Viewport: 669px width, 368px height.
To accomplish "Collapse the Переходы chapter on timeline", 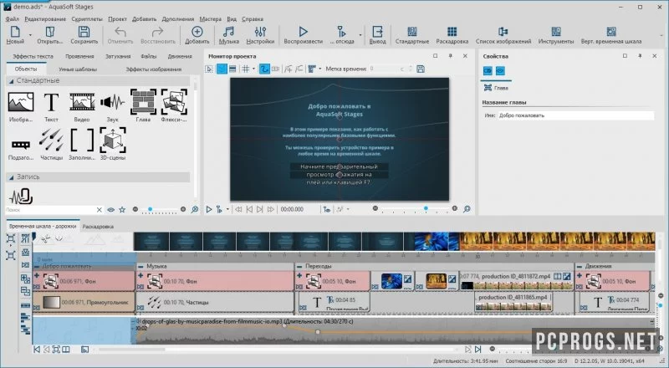I will click(300, 266).
